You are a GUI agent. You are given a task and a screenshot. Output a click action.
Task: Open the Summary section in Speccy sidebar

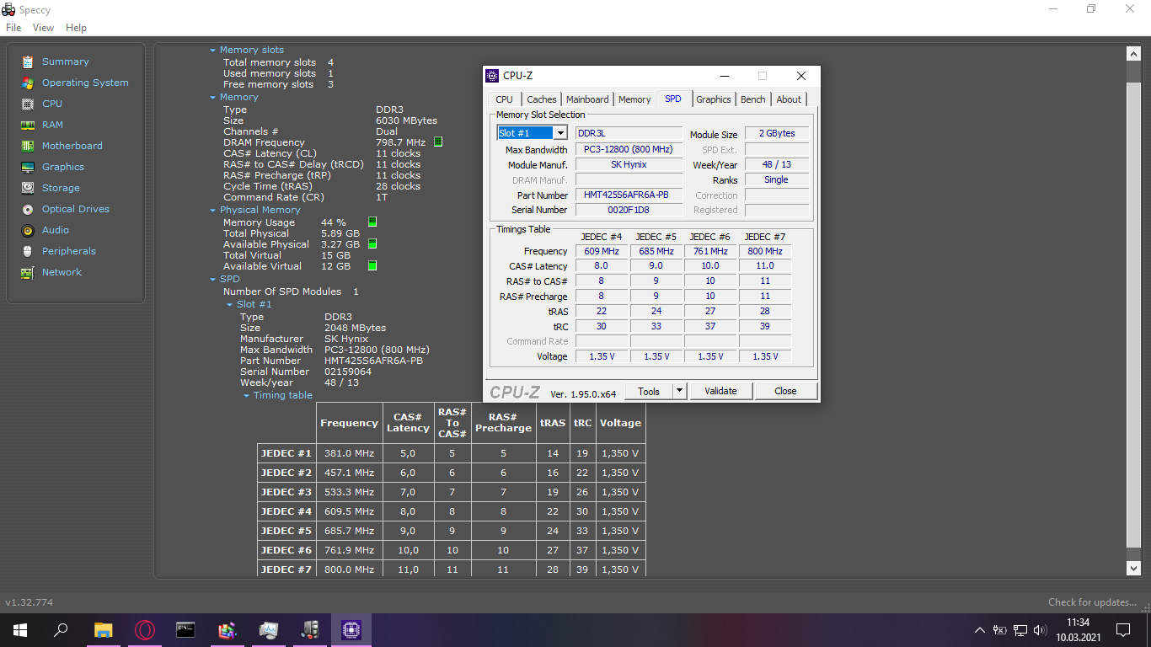point(65,61)
